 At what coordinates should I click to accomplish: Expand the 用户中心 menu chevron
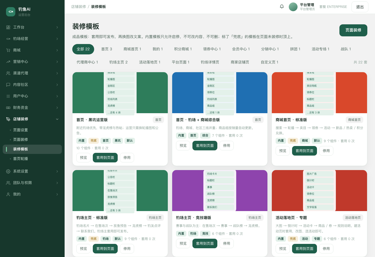tap(57, 96)
